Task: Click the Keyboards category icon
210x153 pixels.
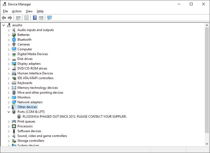Action: [x=14, y=83]
